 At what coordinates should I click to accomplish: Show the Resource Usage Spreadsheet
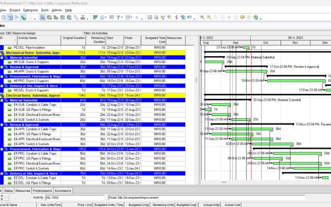coord(62,17)
